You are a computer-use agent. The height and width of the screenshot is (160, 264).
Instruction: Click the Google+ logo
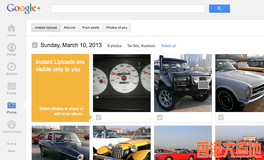[24, 9]
